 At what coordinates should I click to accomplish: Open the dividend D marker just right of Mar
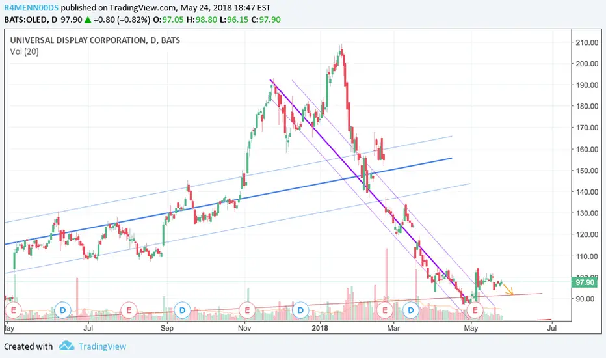[411, 310]
